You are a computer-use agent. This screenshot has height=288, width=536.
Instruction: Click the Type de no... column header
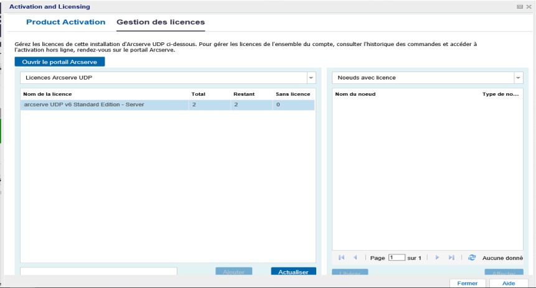pos(501,94)
